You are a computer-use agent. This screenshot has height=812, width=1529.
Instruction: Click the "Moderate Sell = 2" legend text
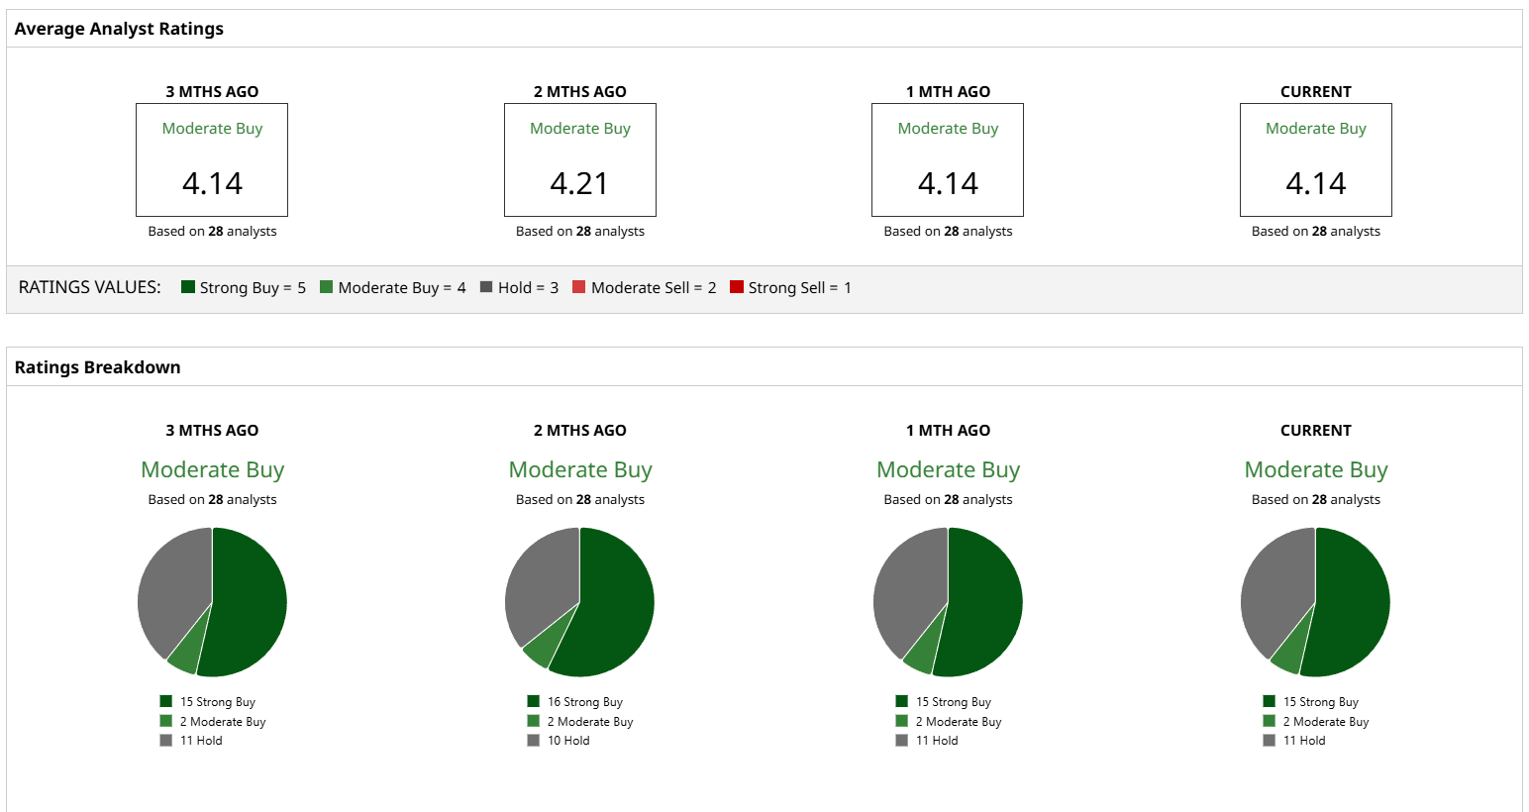[654, 287]
